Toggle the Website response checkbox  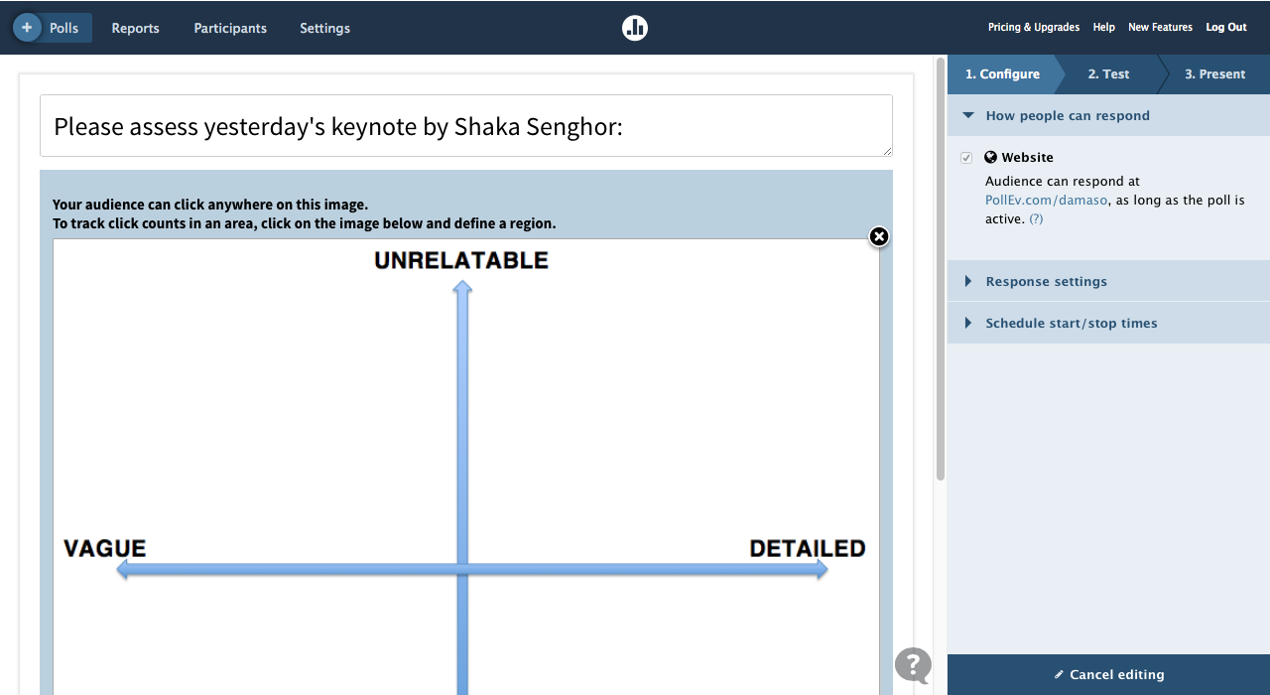pos(966,158)
